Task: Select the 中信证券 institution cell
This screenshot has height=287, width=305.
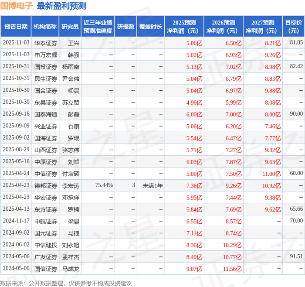Action: 46,174
